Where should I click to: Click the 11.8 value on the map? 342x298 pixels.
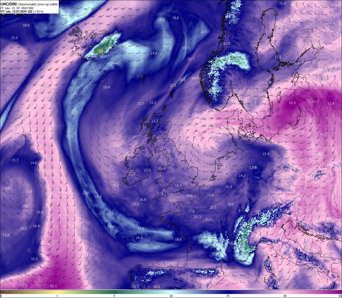(x=111, y=227)
